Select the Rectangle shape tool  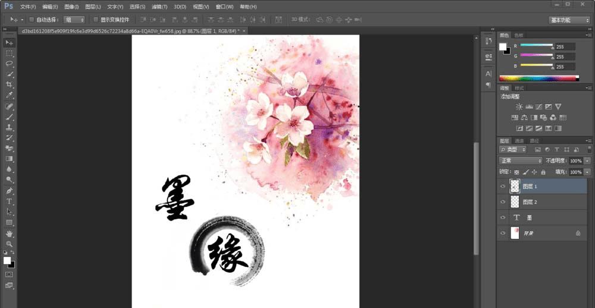click(9, 222)
